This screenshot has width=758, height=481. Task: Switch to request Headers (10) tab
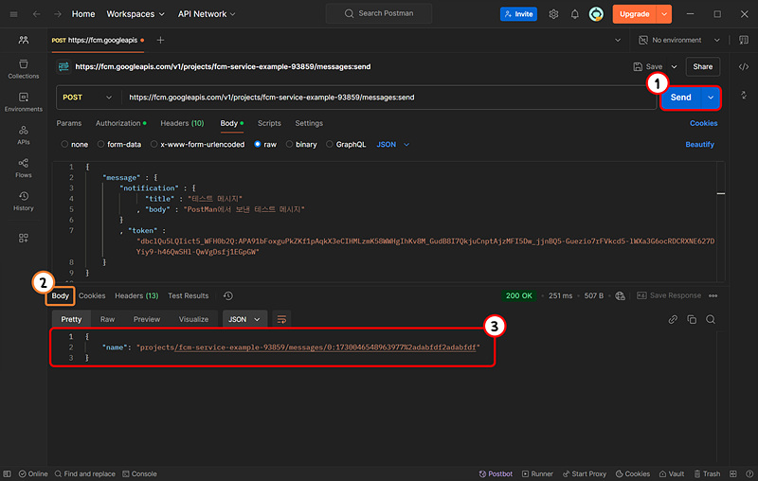point(182,123)
